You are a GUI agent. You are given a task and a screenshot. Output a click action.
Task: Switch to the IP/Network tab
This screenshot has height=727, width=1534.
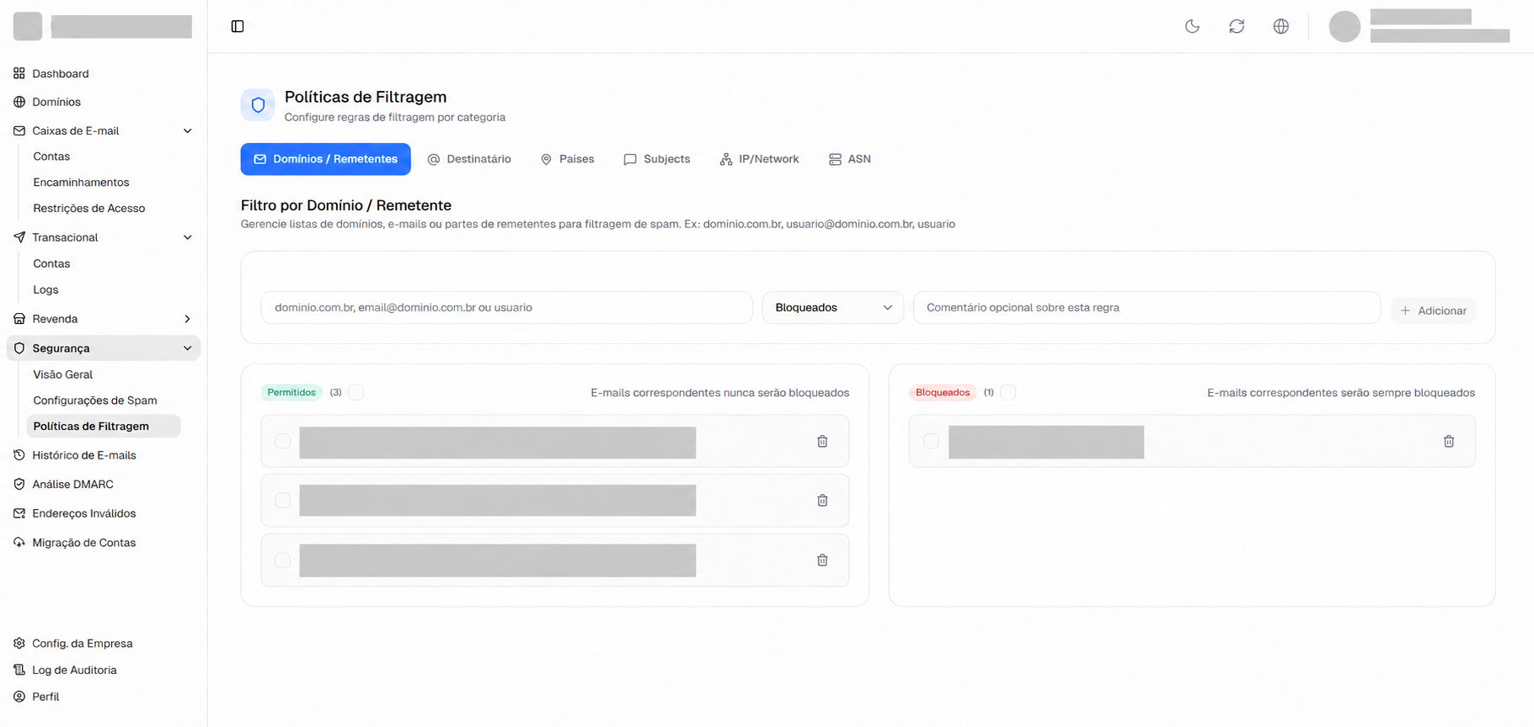coord(759,159)
